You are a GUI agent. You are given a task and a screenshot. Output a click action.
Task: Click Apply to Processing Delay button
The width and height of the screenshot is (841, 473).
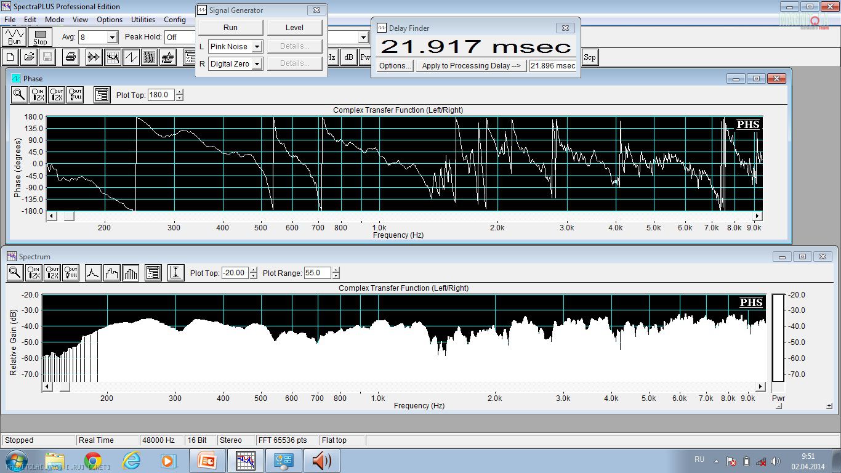[471, 66]
